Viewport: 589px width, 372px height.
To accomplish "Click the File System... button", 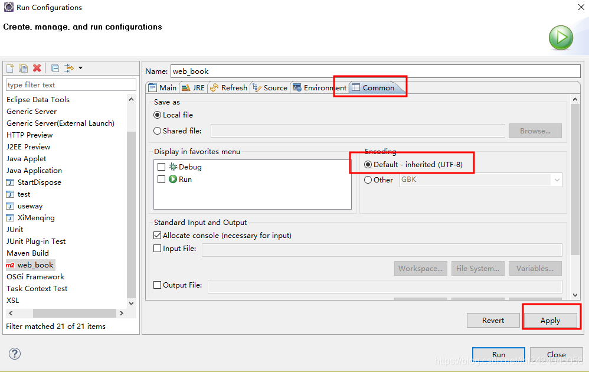I will coord(478,268).
